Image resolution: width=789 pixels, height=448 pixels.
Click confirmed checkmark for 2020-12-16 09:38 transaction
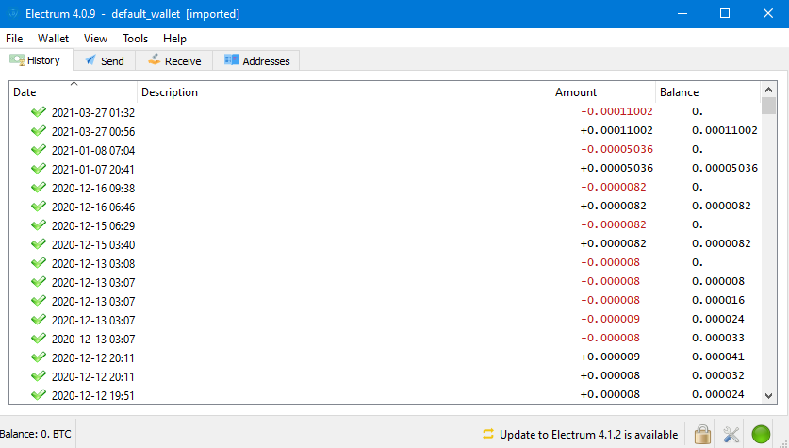pyautogui.click(x=39, y=188)
